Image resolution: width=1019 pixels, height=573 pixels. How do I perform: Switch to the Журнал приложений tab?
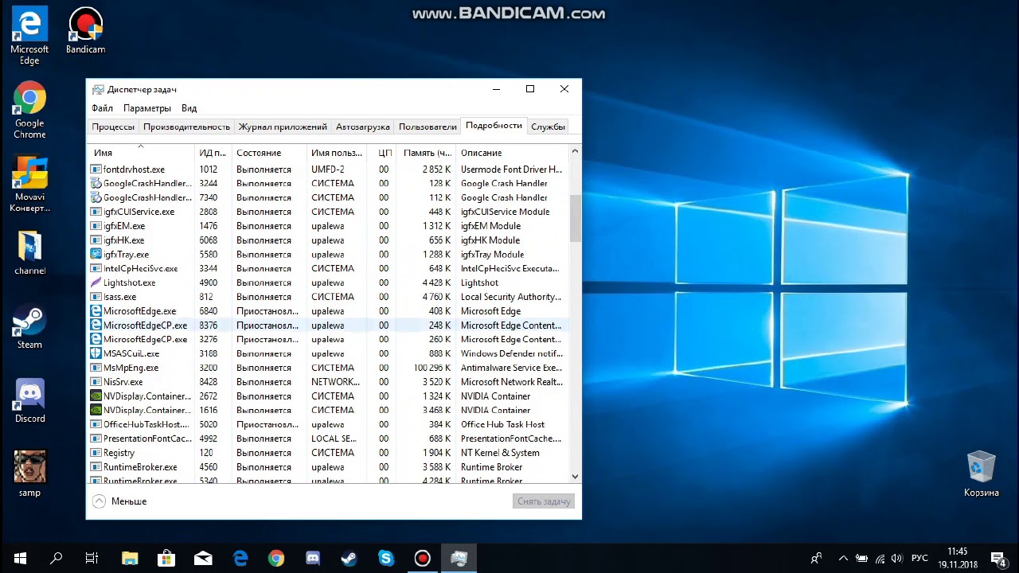pos(283,127)
